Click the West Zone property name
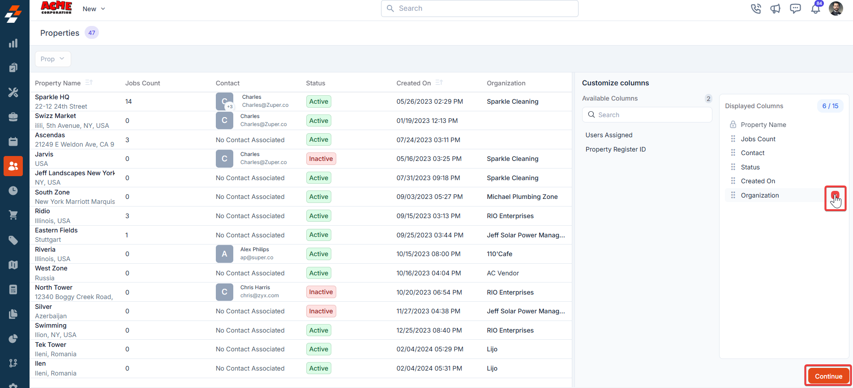Viewport: 853px width, 388px height. [x=51, y=268]
